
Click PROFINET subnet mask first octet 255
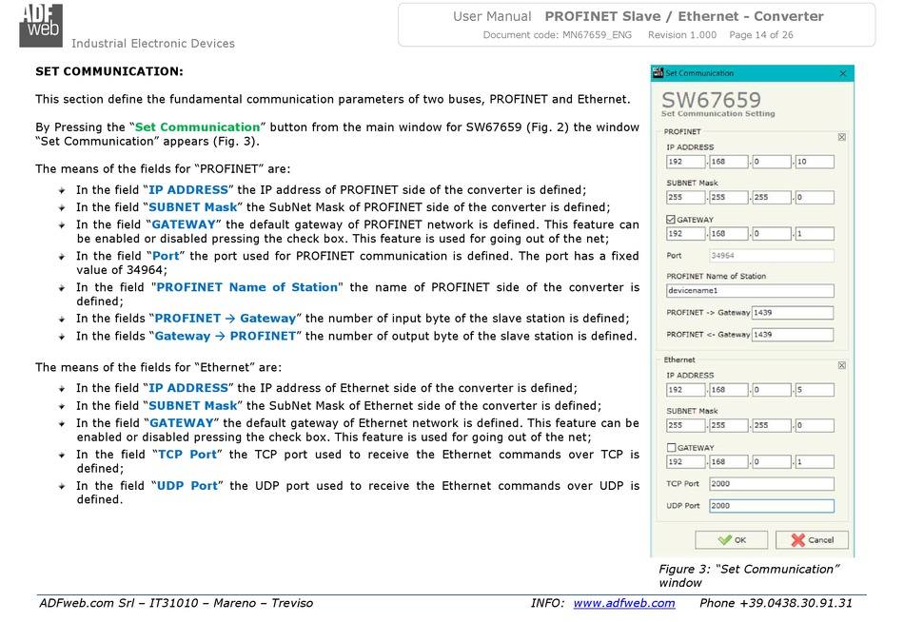point(685,198)
